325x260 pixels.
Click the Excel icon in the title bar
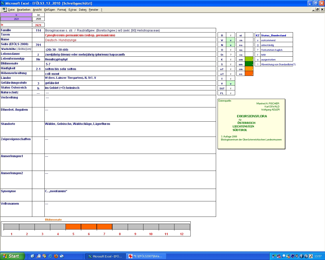tap(3, 3)
